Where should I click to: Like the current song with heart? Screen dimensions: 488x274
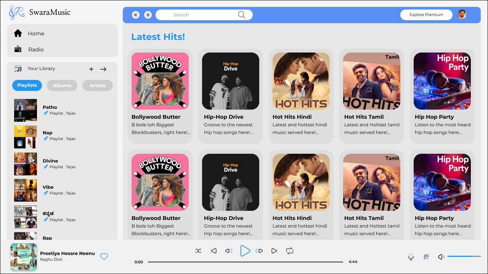pos(104,256)
